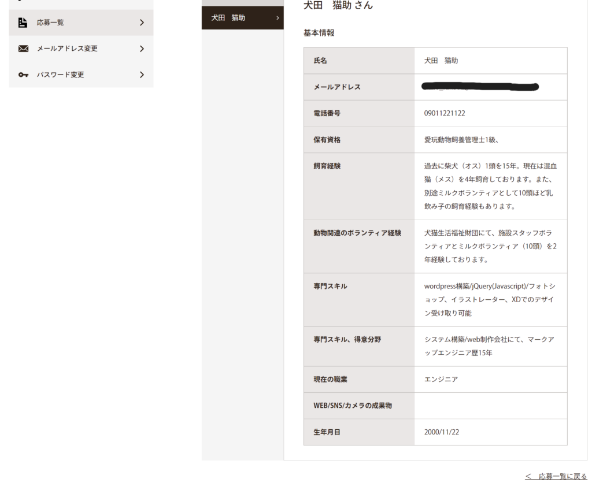Open the パスワード変更 chevron arrow
The image size is (592, 483).
[142, 75]
